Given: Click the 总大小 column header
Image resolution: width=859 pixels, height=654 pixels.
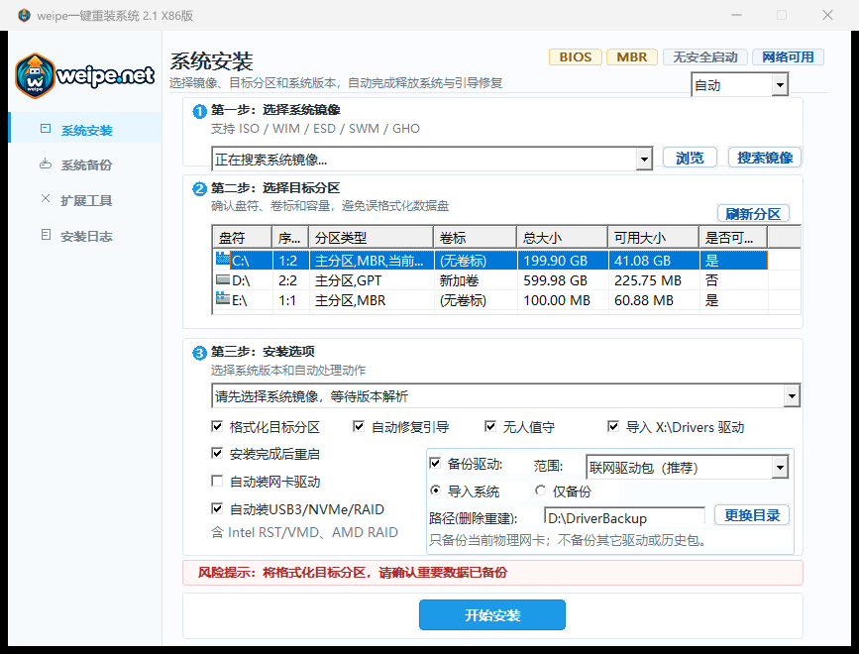Looking at the screenshot, I should pyautogui.click(x=562, y=238).
